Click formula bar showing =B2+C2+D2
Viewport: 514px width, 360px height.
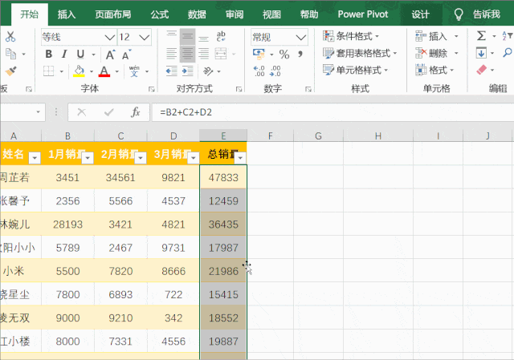(x=332, y=112)
